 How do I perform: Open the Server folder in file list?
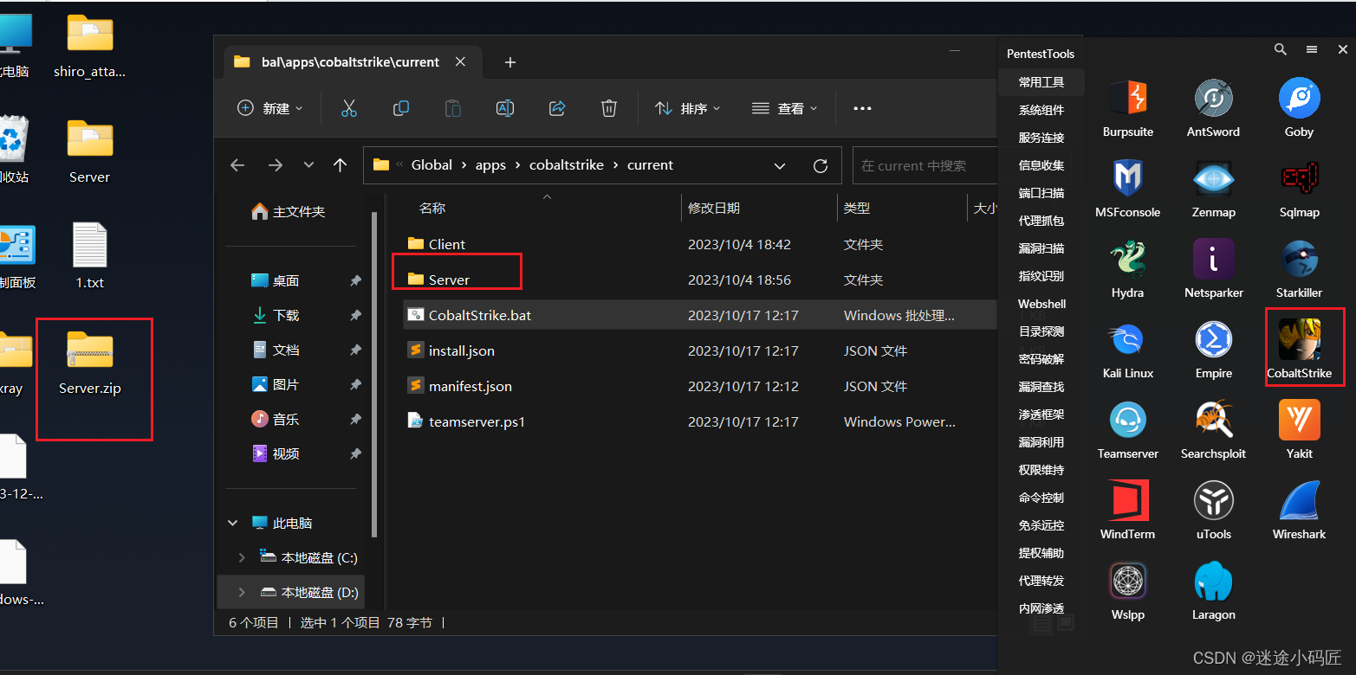(447, 279)
